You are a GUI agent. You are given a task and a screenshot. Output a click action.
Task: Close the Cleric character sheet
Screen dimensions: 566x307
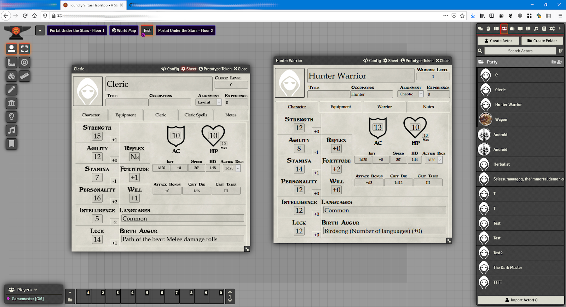[241, 69]
